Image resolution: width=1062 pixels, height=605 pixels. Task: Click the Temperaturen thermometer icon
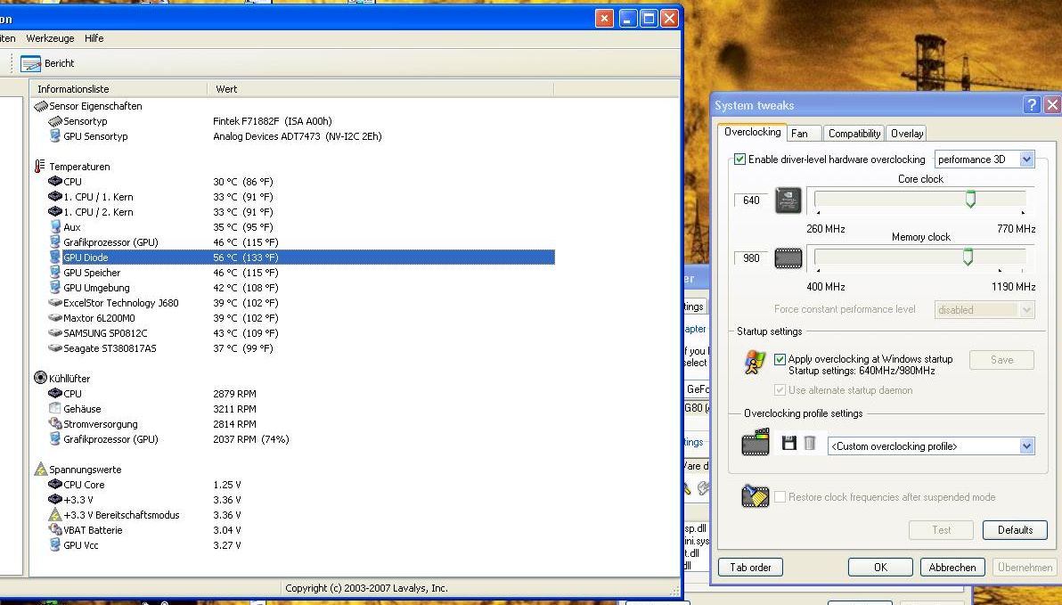[x=40, y=166]
